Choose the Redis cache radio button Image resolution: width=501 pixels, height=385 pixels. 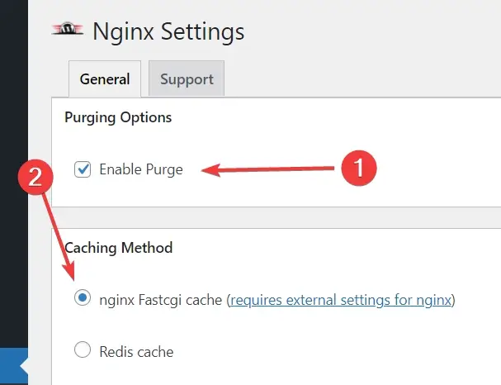tap(83, 349)
